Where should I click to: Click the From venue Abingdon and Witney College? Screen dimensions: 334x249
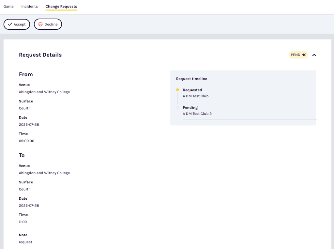pyautogui.click(x=44, y=92)
